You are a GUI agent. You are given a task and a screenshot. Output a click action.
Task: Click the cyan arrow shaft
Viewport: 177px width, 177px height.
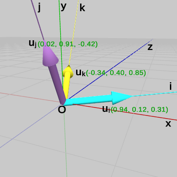point(88,100)
